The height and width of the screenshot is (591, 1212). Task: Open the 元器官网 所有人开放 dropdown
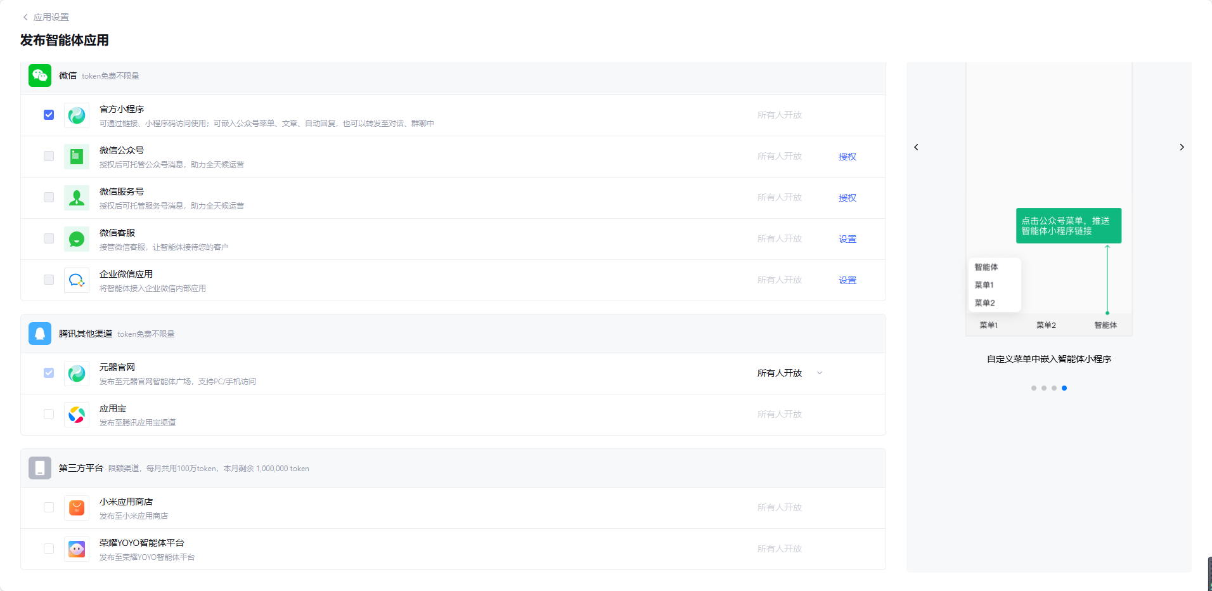click(x=789, y=373)
